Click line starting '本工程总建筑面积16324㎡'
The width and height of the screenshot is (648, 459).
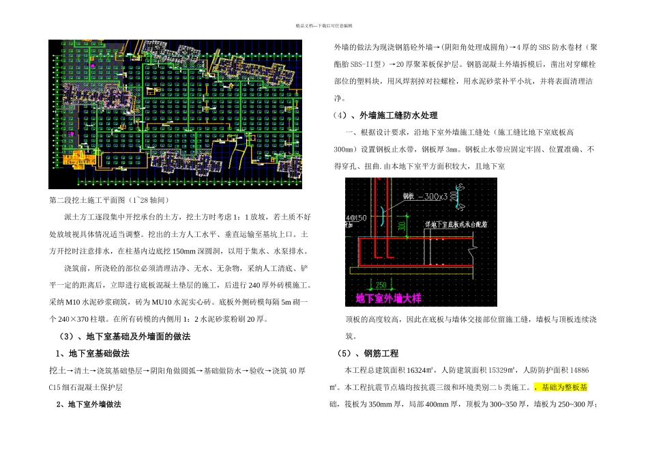pyautogui.click(x=467, y=370)
